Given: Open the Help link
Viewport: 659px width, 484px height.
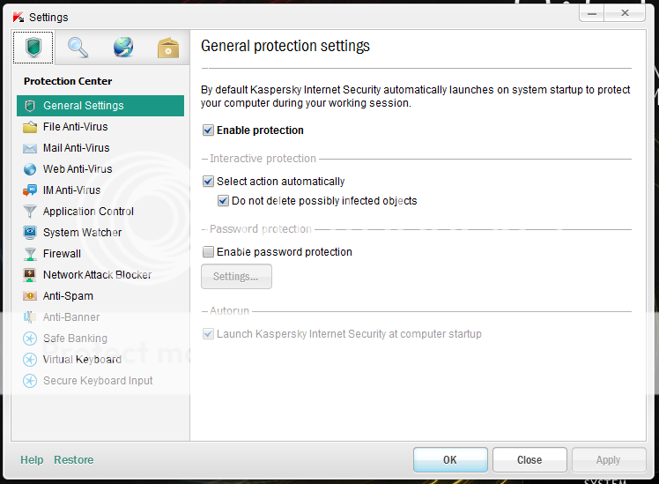Looking at the screenshot, I should pyautogui.click(x=32, y=460).
